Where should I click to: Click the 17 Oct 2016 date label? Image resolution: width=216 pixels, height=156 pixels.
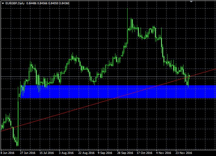144,153
